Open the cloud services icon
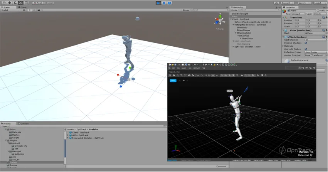 (x=276, y=3)
